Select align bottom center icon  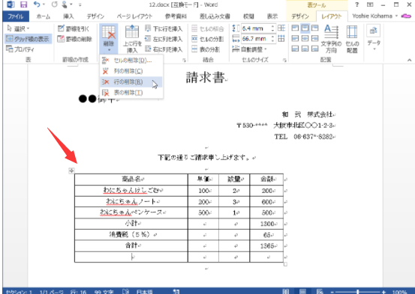(x=305, y=49)
